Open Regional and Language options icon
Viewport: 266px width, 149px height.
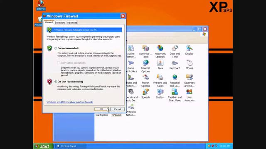tap(175, 77)
